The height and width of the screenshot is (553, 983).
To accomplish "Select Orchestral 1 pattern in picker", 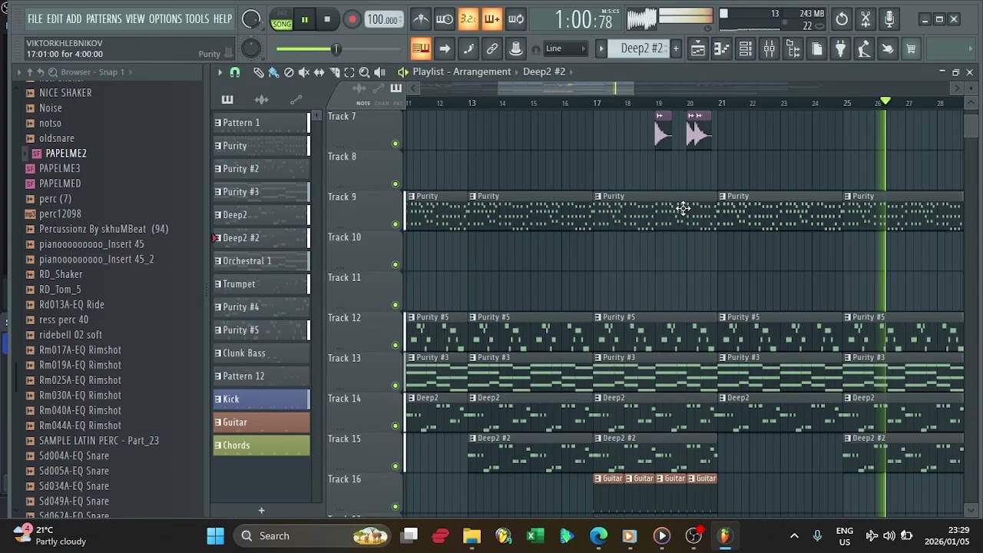I will tap(261, 261).
